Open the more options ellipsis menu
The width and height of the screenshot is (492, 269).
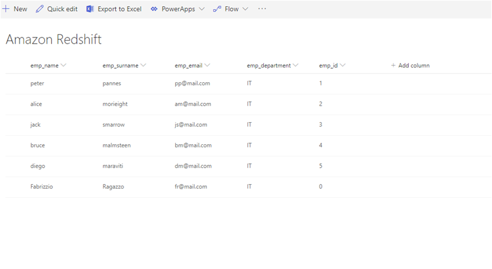pyautogui.click(x=262, y=9)
